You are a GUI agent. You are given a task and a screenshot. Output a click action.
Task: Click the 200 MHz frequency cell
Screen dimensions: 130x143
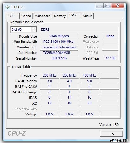click(49, 75)
